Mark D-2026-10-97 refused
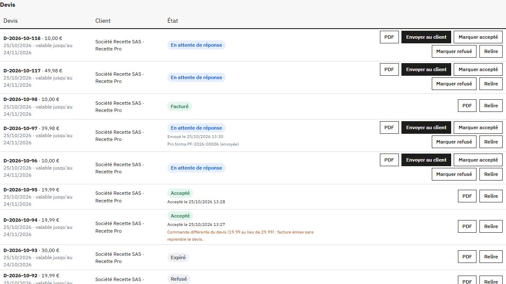Image resolution: width=506 pixels, height=284 pixels. [x=454, y=142]
